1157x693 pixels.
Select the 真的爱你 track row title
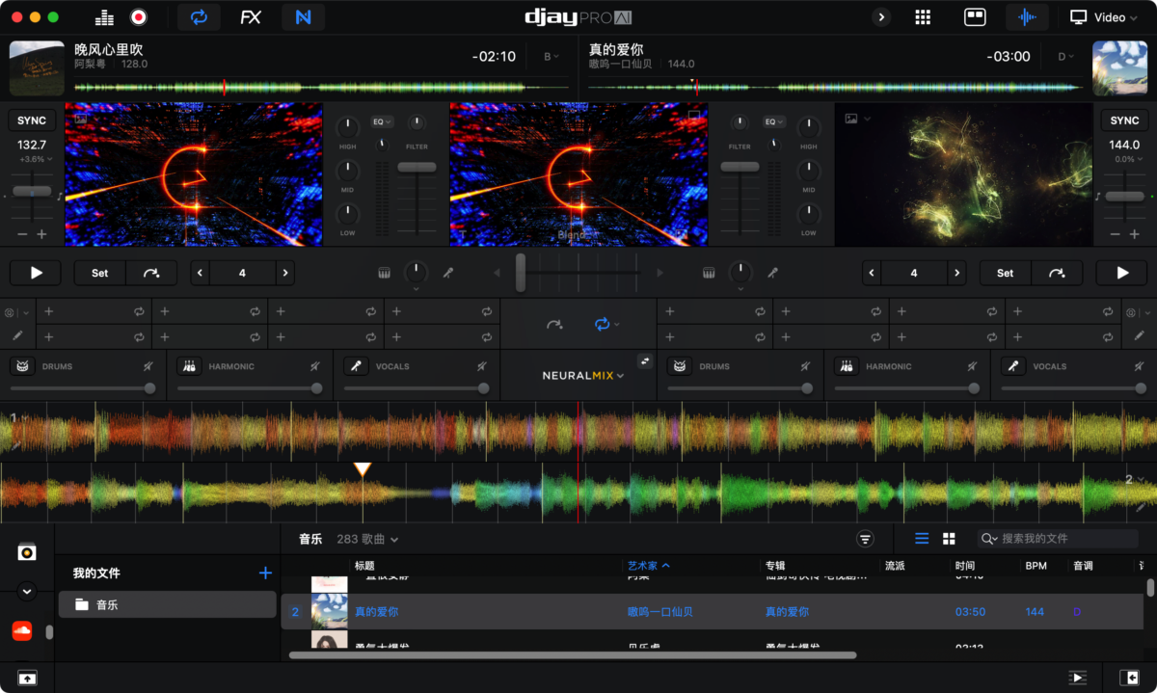376,612
